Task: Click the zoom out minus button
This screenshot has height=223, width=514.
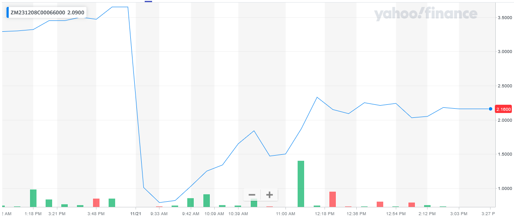Action: coord(252,195)
